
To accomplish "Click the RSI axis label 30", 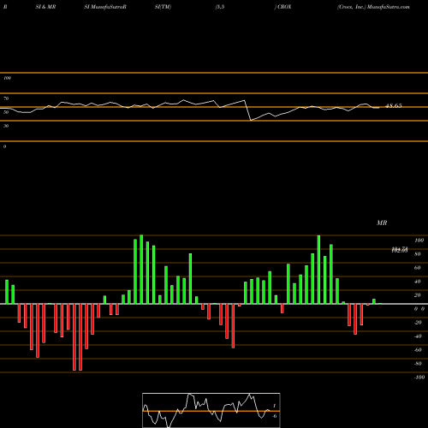I will click(6, 126).
